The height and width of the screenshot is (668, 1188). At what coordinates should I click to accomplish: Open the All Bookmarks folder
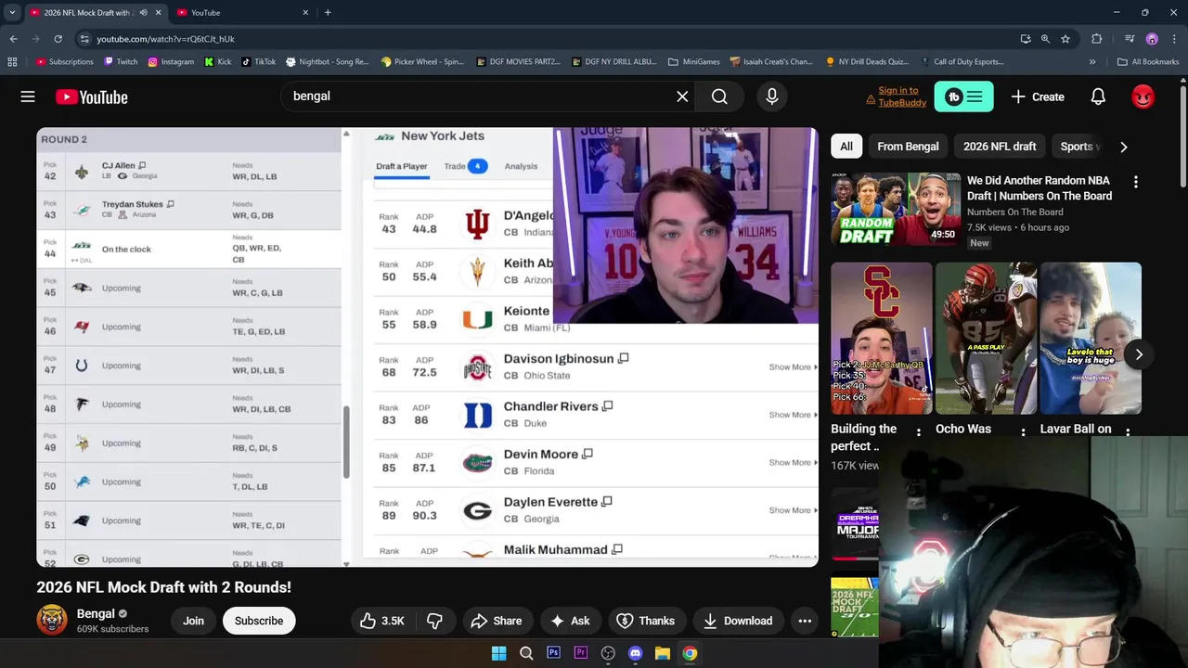pyautogui.click(x=1148, y=62)
